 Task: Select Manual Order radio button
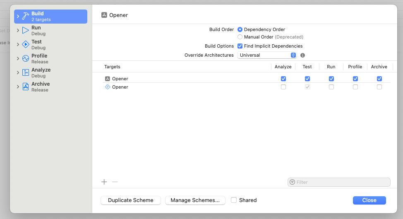(240, 37)
